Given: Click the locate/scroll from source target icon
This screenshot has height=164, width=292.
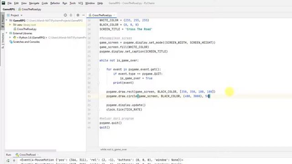Looking at the screenshot, I should click(x=65, y=15).
